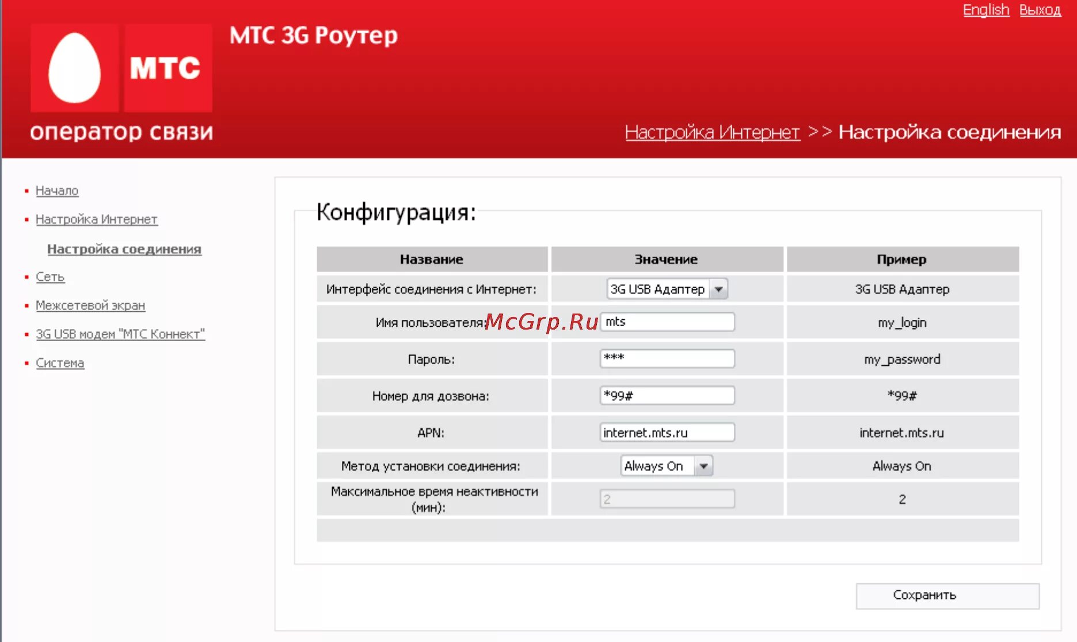
Task: Open Сеть sidebar section
Action: [50, 277]
